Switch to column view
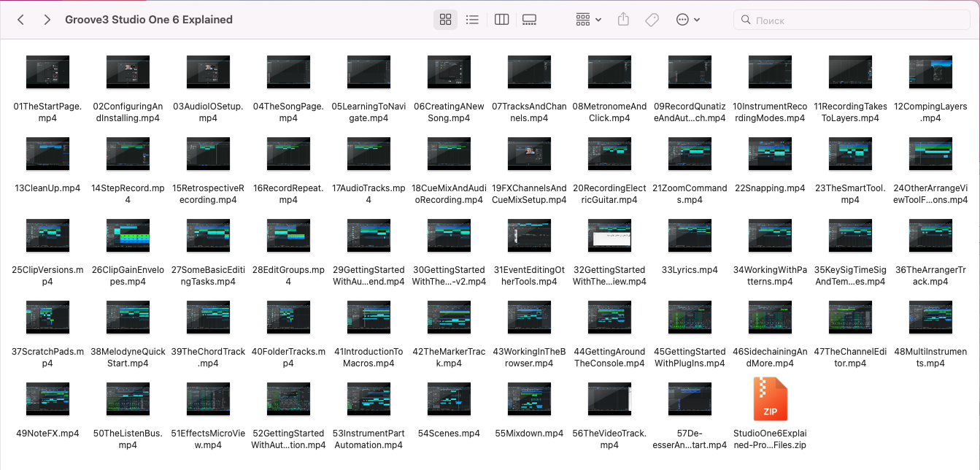Screen dimensions: 980x470 point(501,20)
